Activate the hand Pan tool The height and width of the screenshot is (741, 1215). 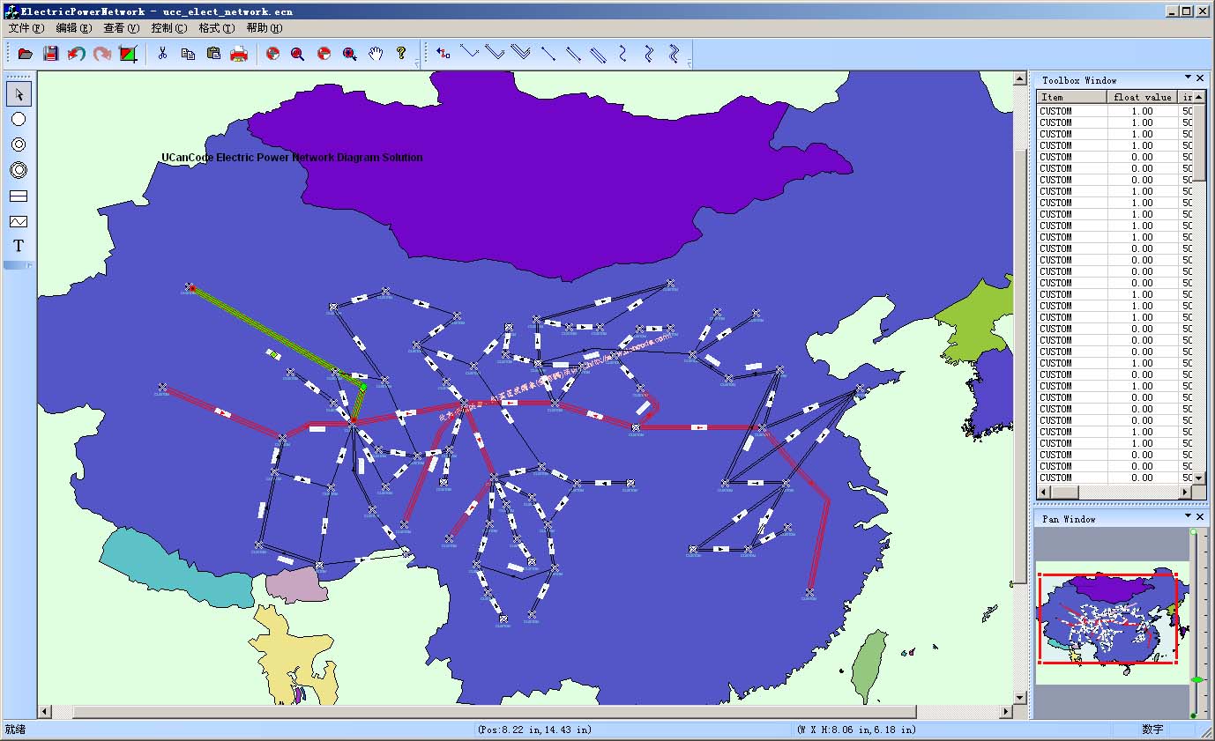pyautogui.click(x=376, y=54)
